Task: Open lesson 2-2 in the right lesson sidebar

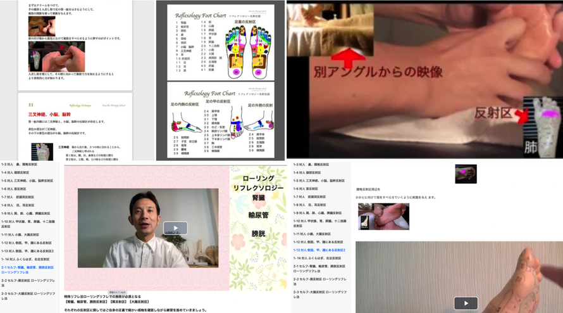Action: [x=320, y=281]
